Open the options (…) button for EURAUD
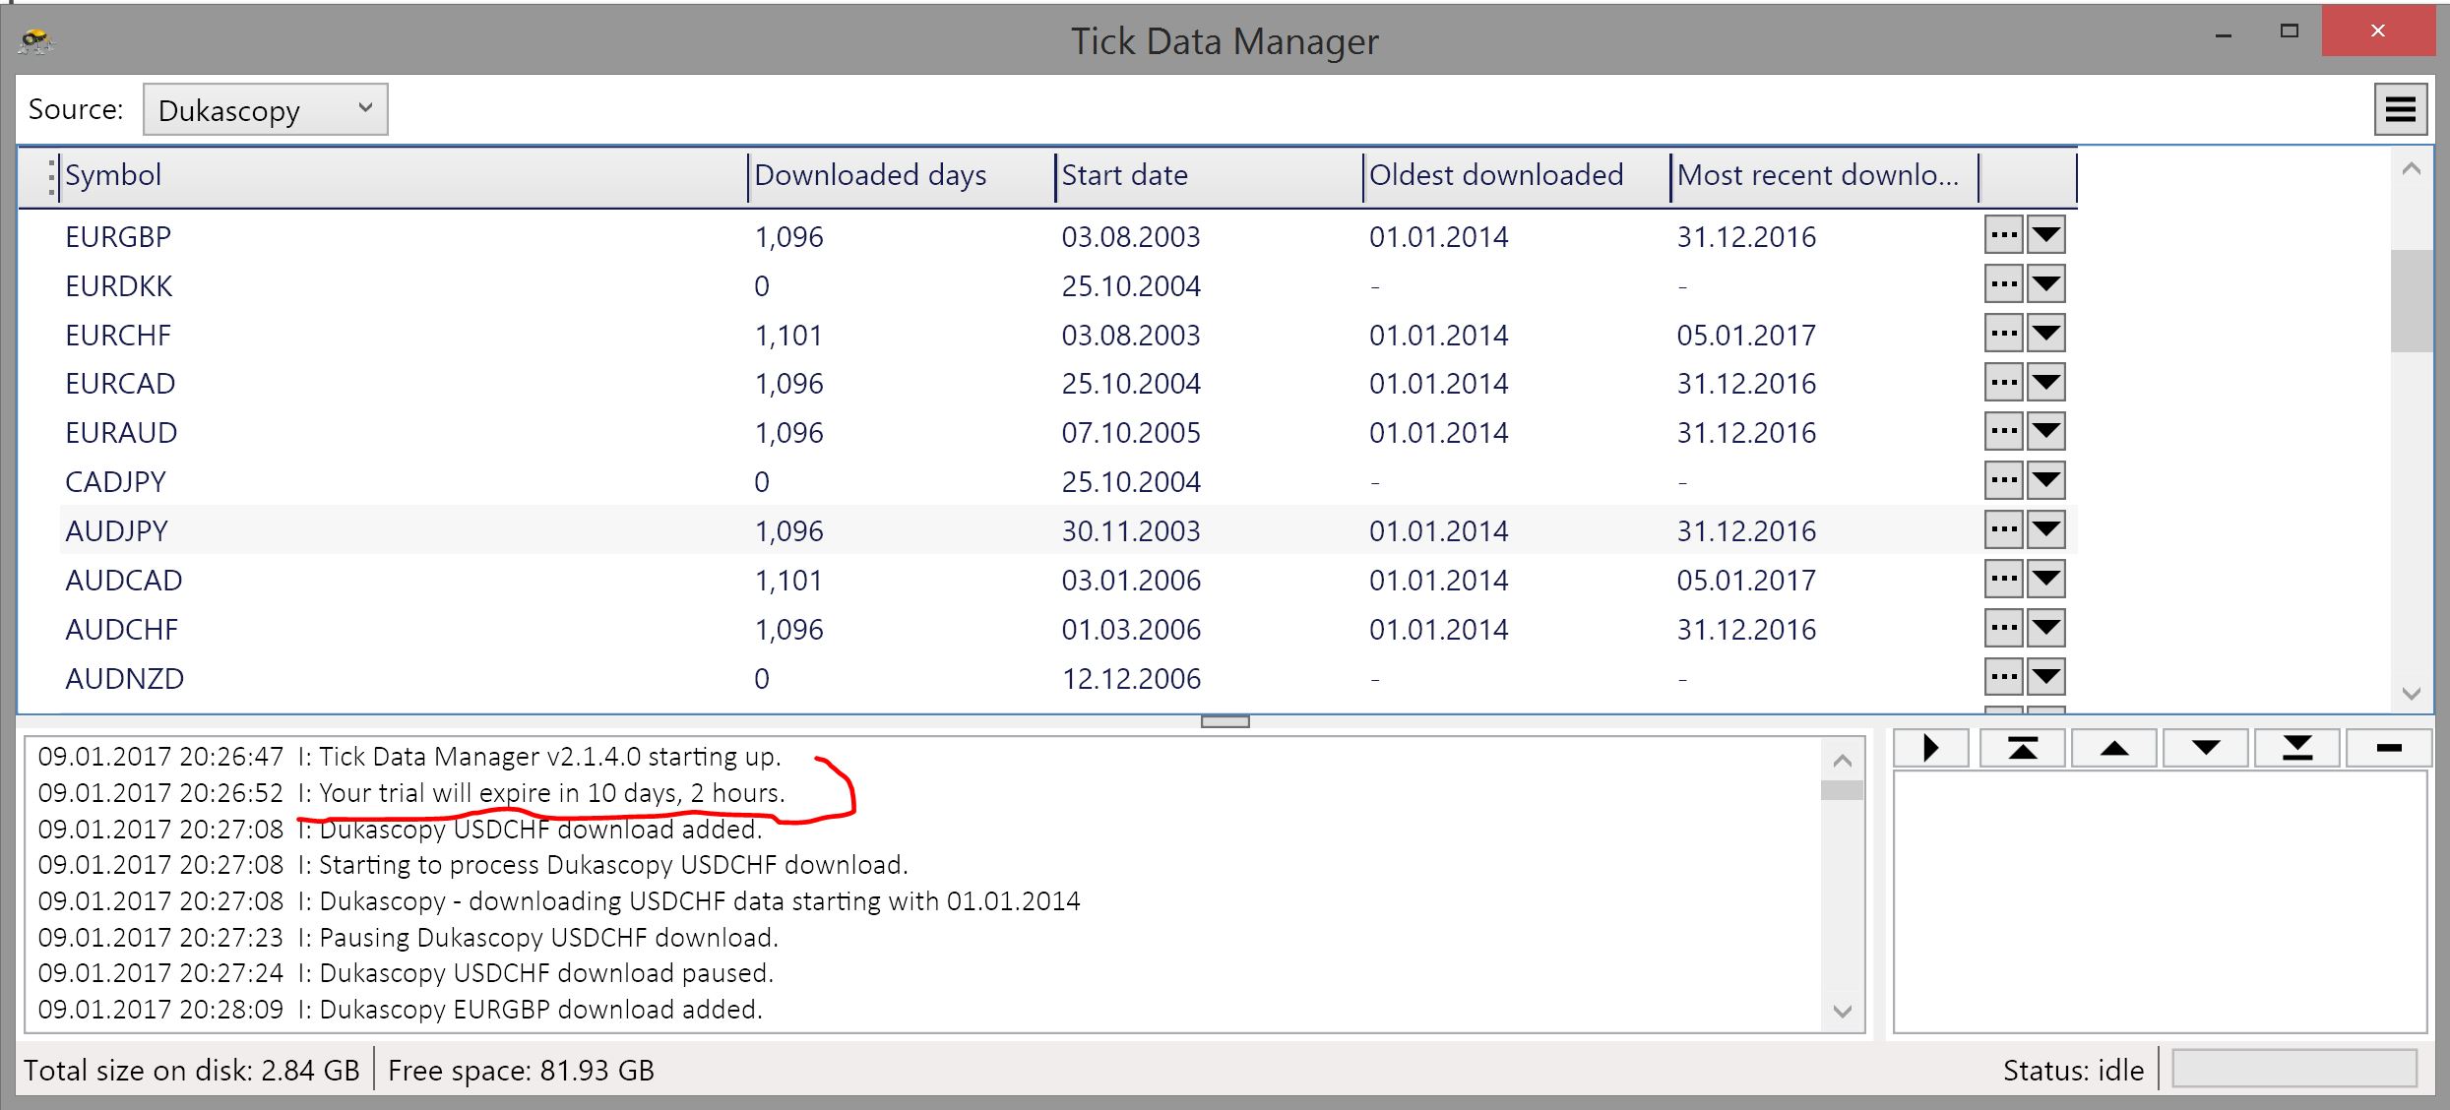Viewport: 2450px width, 1110px height. coord(2003,432)
